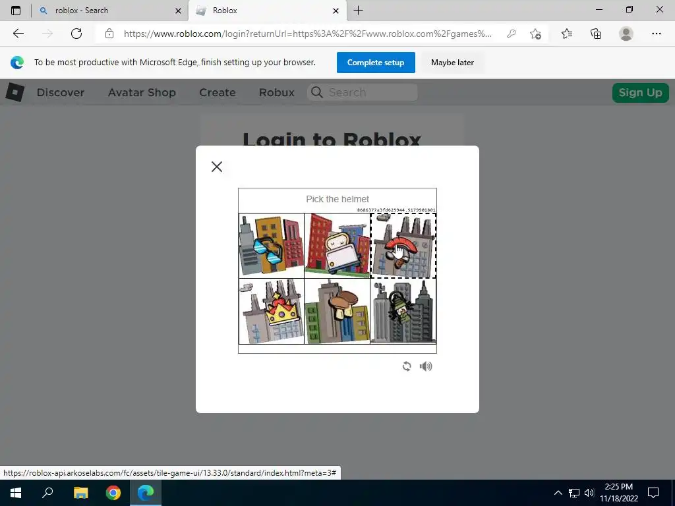The width and height of the screenshot is (675, 506).
Task: Close the roblox - Search tab
Action: coord(178,11)
